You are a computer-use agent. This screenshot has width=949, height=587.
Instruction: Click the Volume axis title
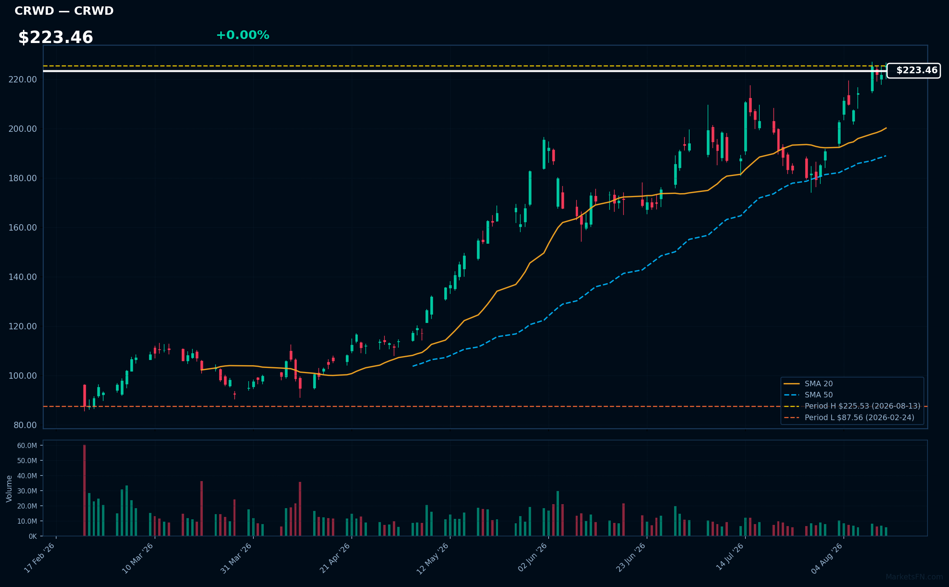pyautogui.click(x=9, y=489)
